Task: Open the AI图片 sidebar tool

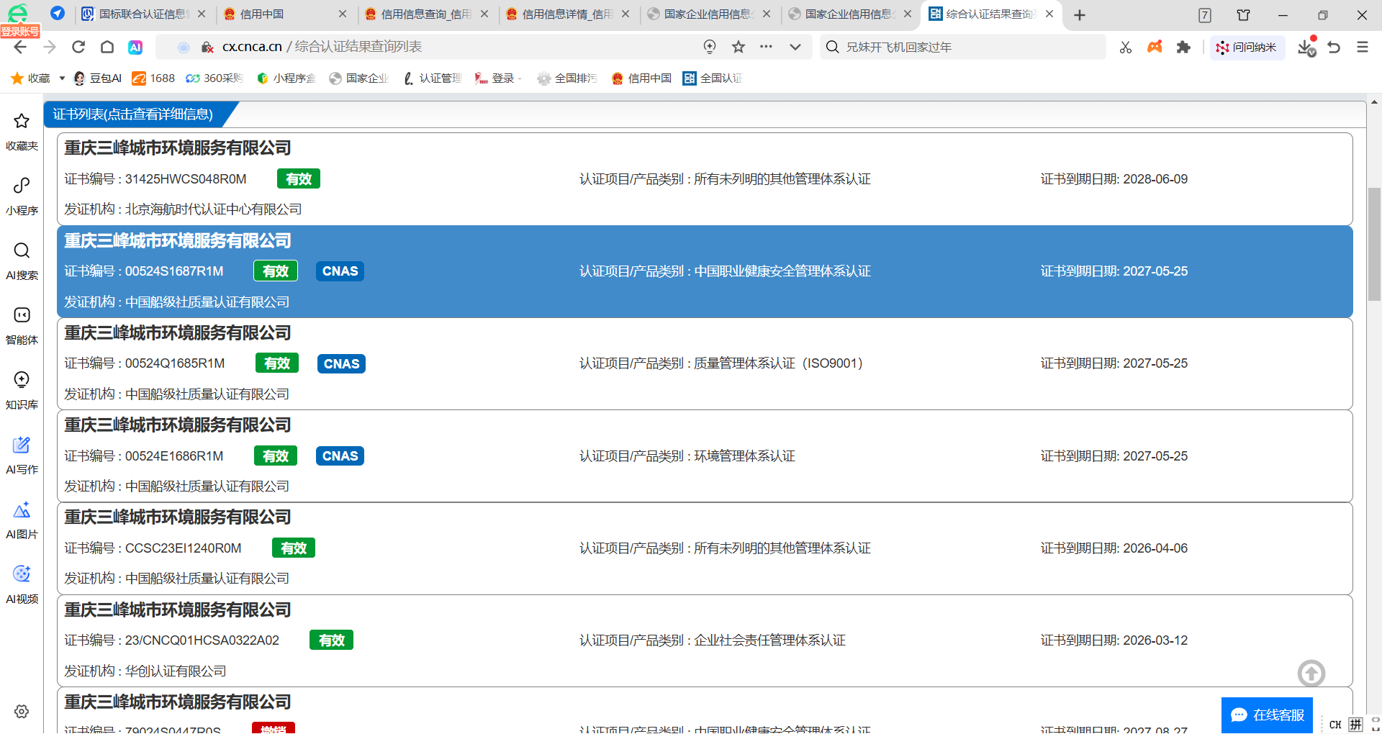Action: pyautogui.click(x=22, y=518)
